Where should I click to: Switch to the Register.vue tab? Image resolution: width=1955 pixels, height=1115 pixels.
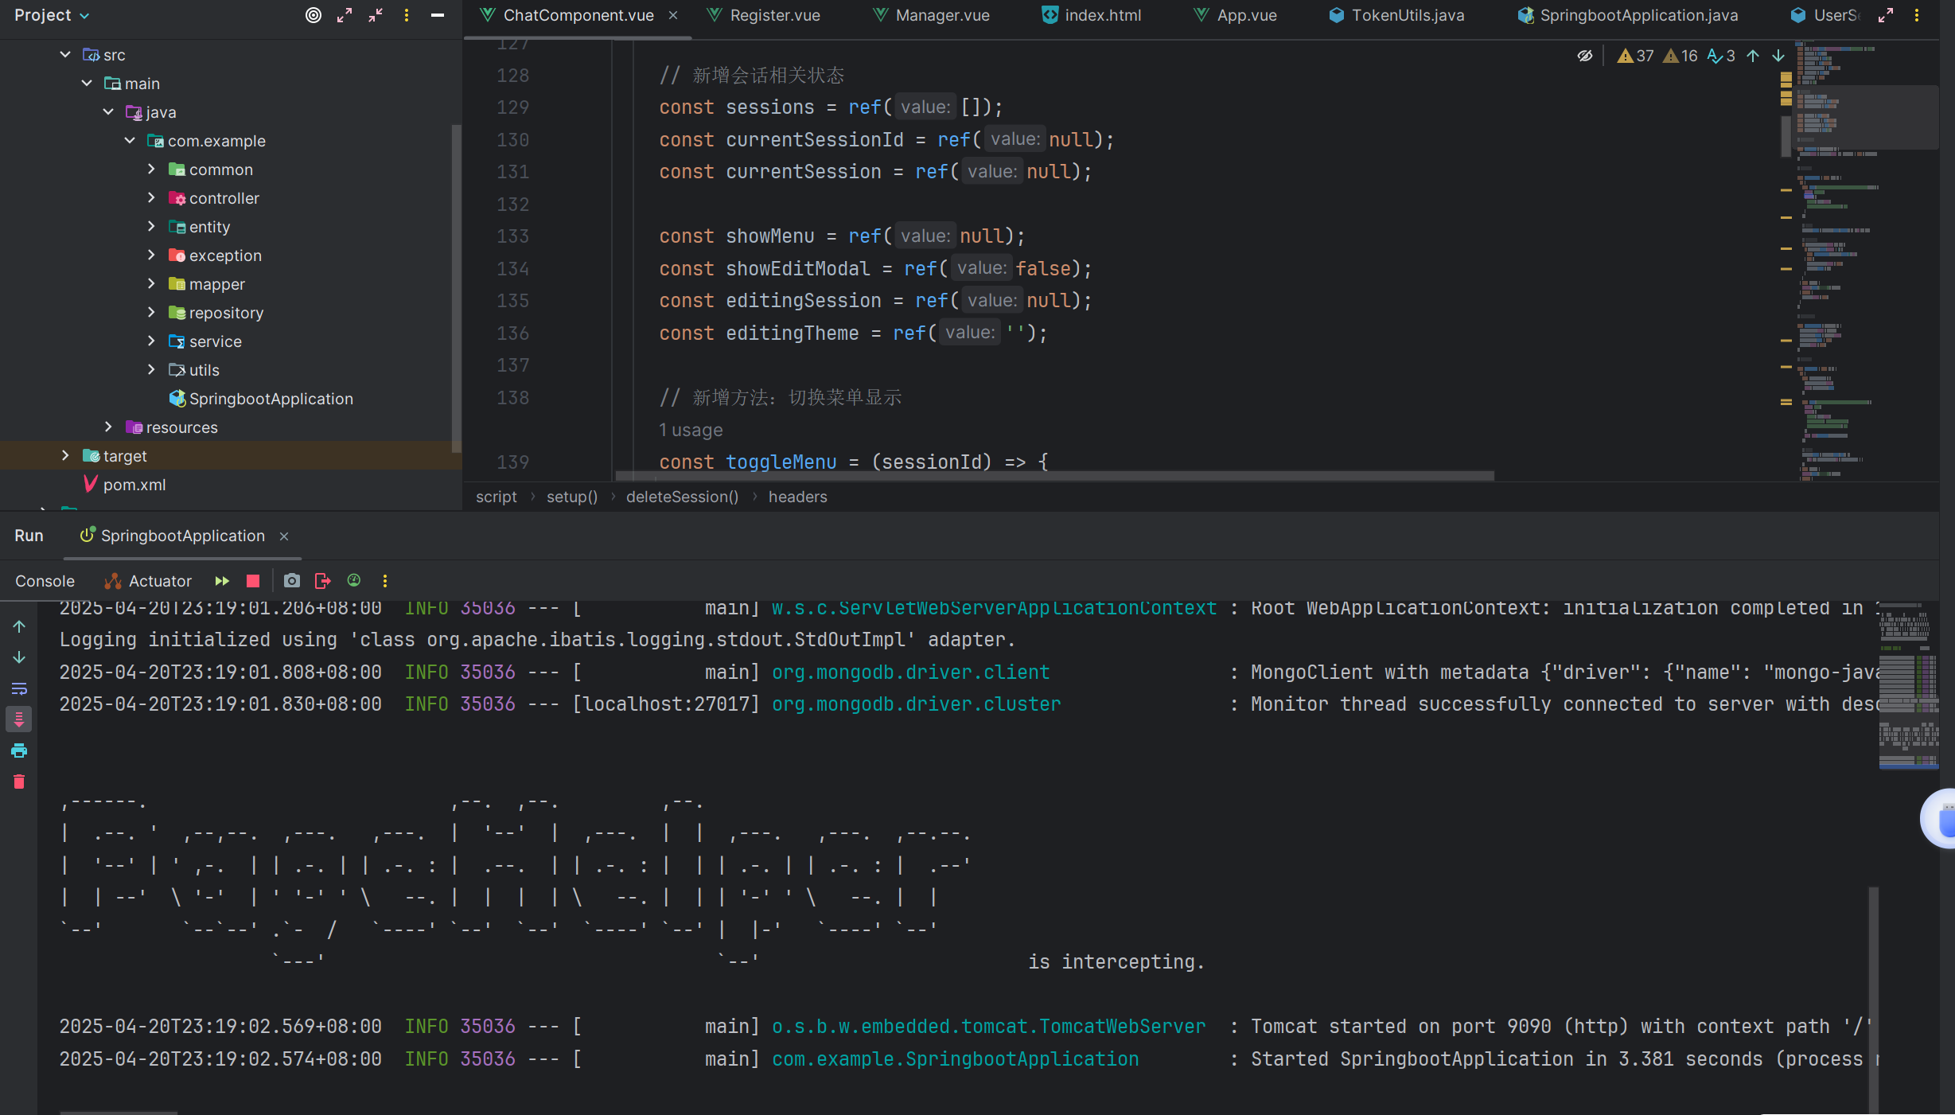[x=774, y=15]
